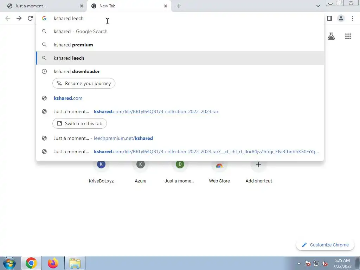Open Windows Explorer from taskbar

tap(75, 263)
